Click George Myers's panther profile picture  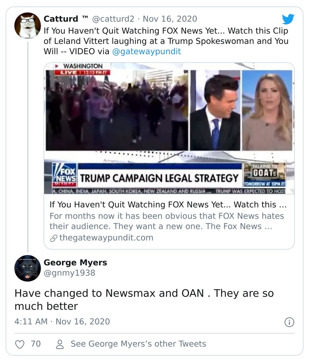28,268
